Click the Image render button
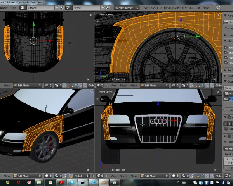233x186 pixels. (228, 22)
